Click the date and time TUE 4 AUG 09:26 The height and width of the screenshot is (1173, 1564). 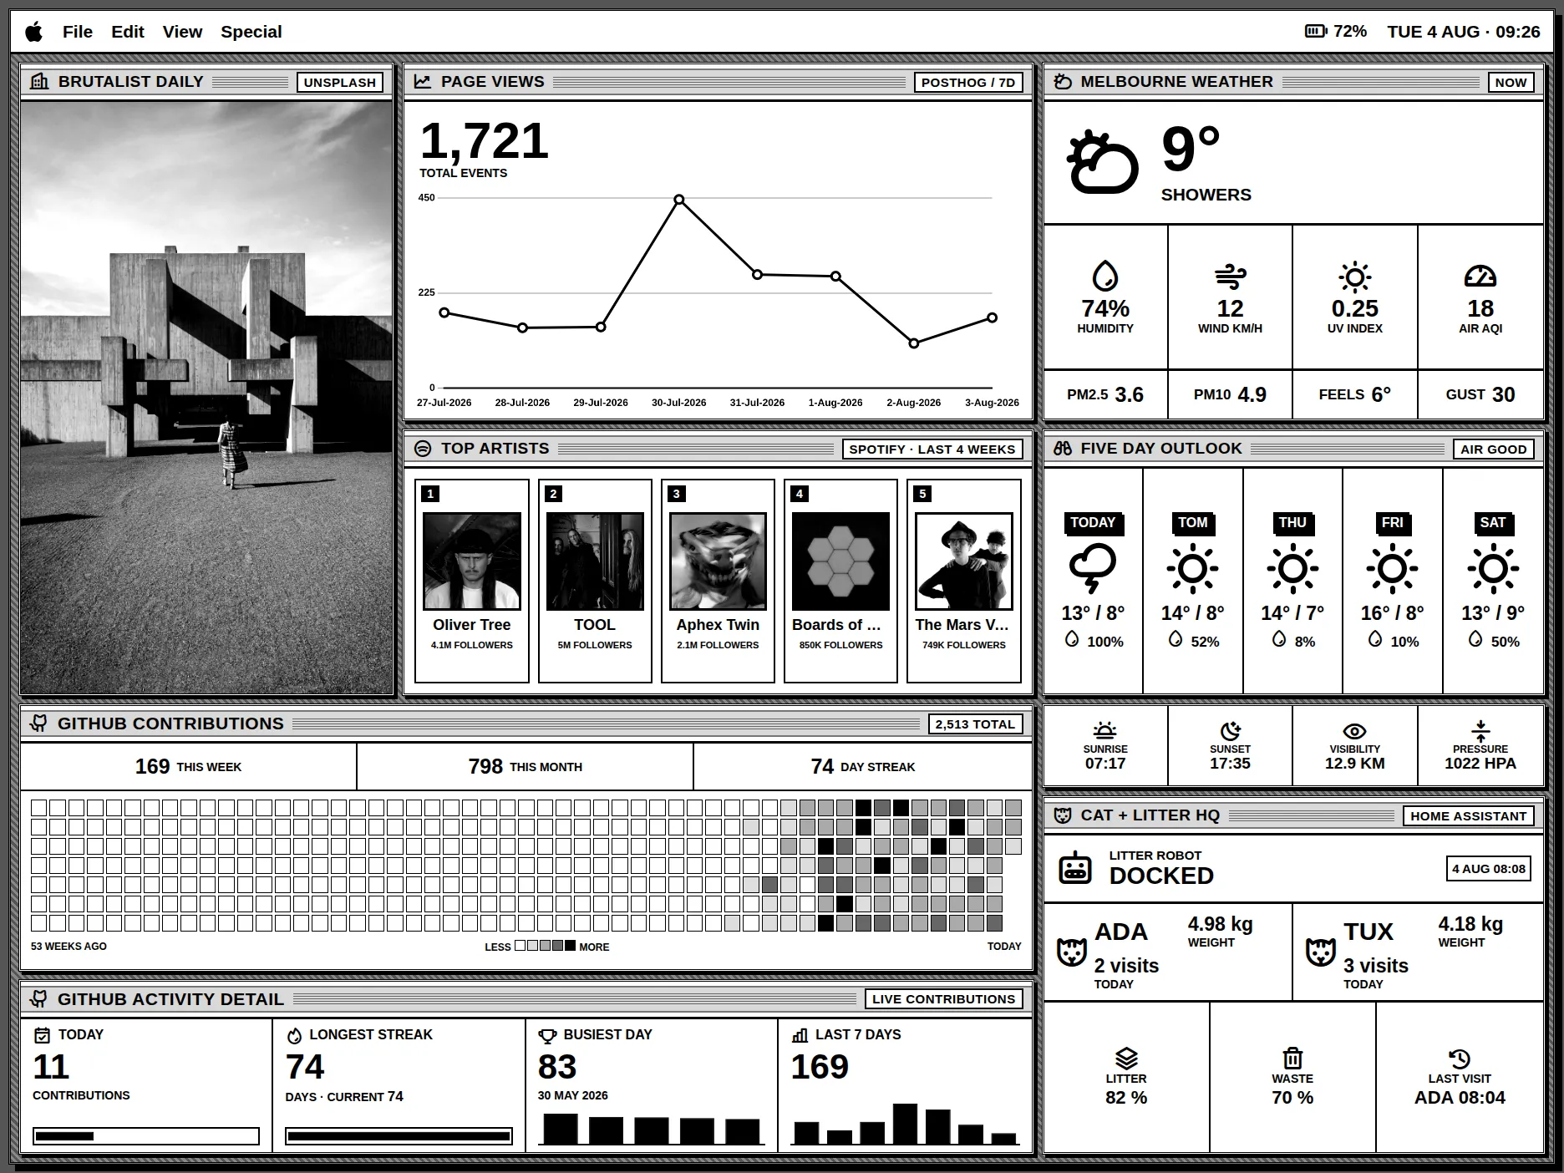point(1464,32)
